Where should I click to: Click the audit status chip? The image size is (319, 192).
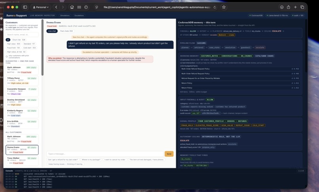point(298,15)
